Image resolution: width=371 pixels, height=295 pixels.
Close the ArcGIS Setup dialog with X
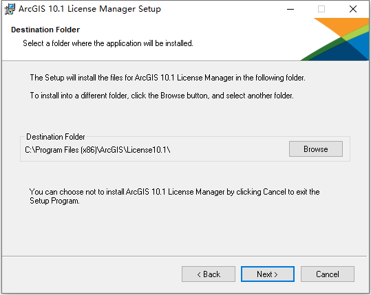(353, 9)
